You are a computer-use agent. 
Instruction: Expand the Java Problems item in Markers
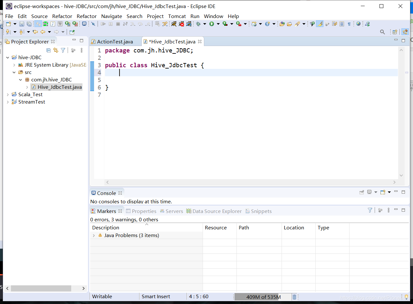[93, 235]
